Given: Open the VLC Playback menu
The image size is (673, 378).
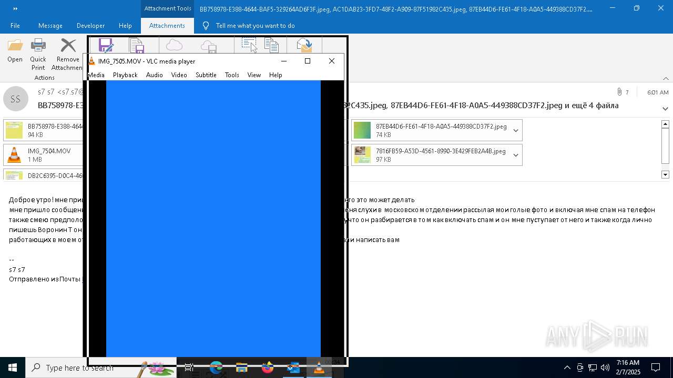Looking at the screenshot, I should (125, 75).
